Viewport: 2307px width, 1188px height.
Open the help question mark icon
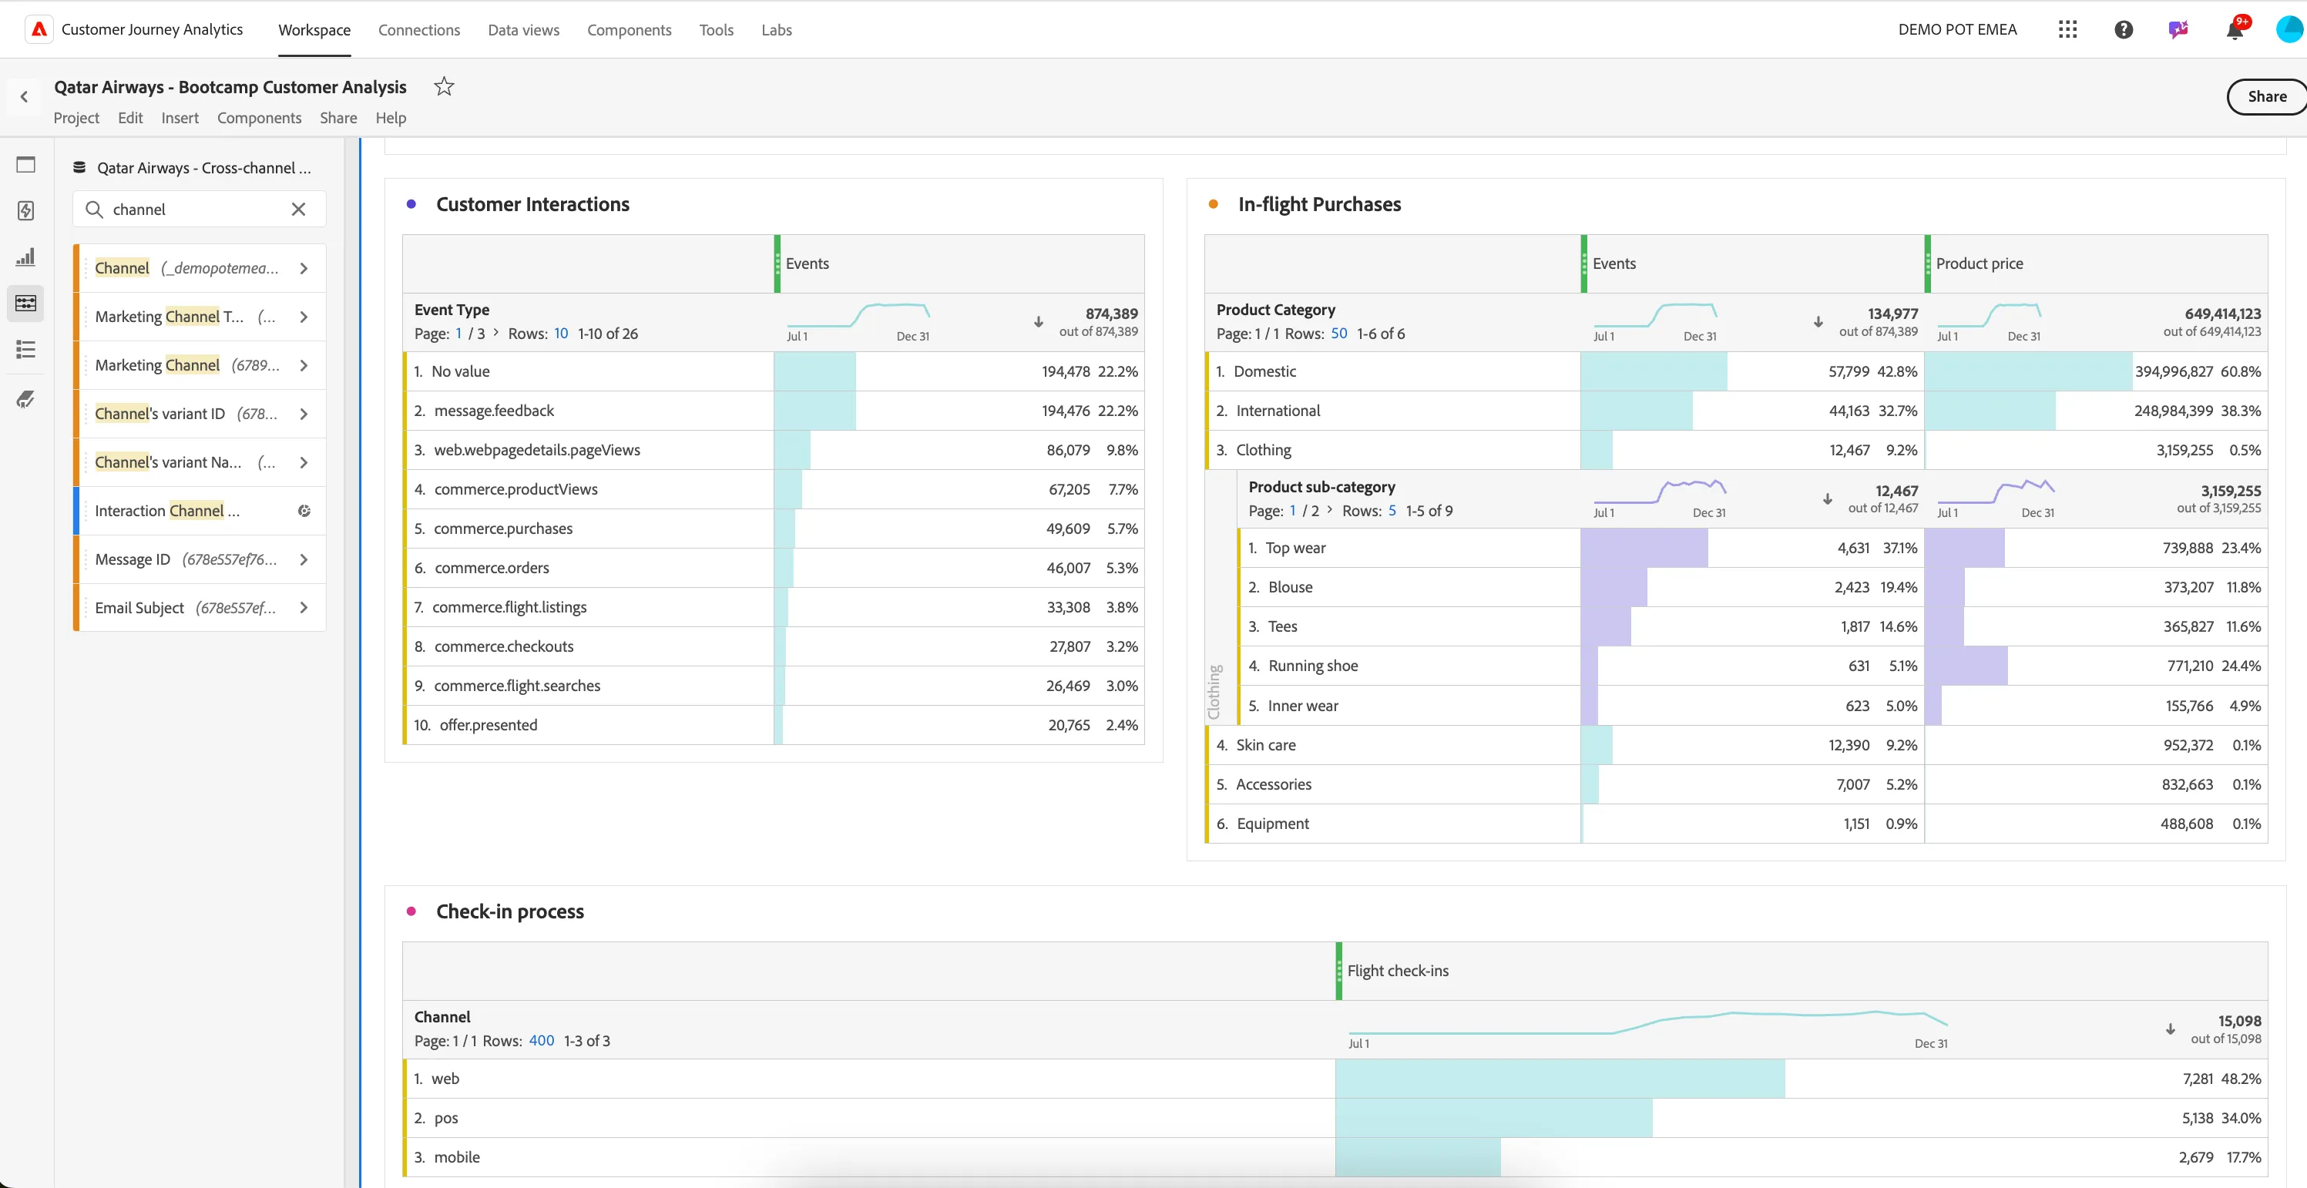pyautogui.click(x=2124, y=29)
